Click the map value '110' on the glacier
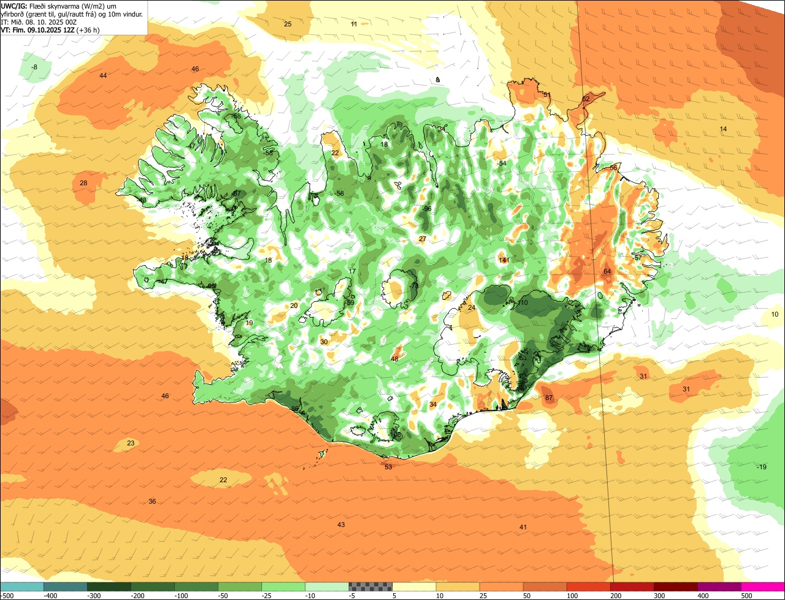The height and width of the screenshot is (600, 785). 523,302
